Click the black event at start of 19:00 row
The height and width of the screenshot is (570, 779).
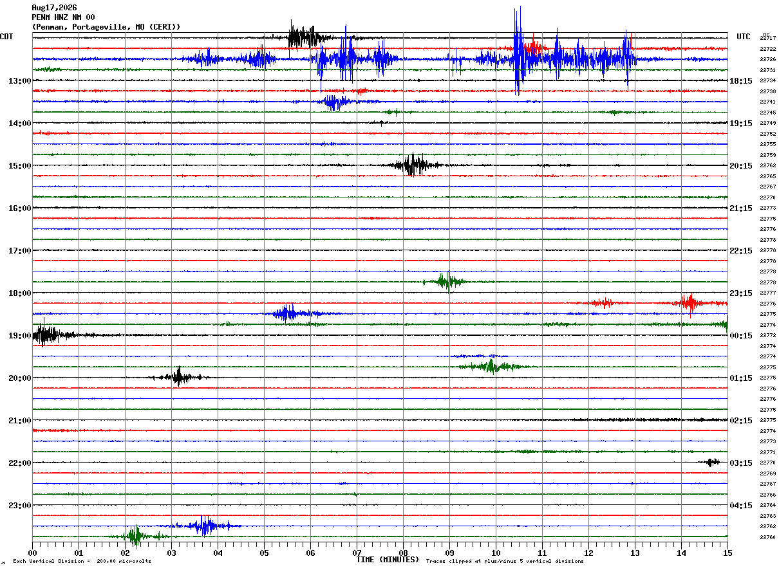45,335
